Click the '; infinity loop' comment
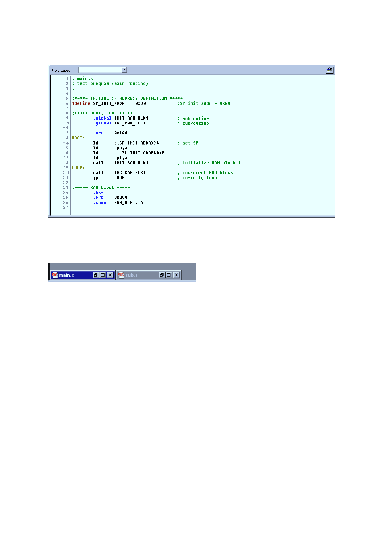378x533 pixels. (x=197, y=177)
